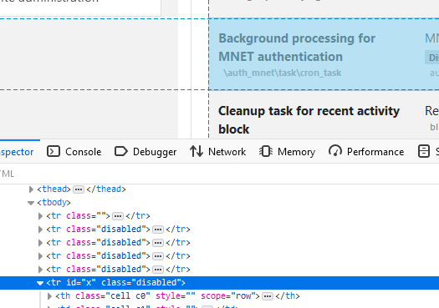Expand the tr class="" node triangle
Screen dimensions: 439x308
(40, 216)
